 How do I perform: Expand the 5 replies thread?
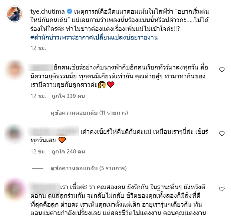pyautogui.click(x=89, y=168)
